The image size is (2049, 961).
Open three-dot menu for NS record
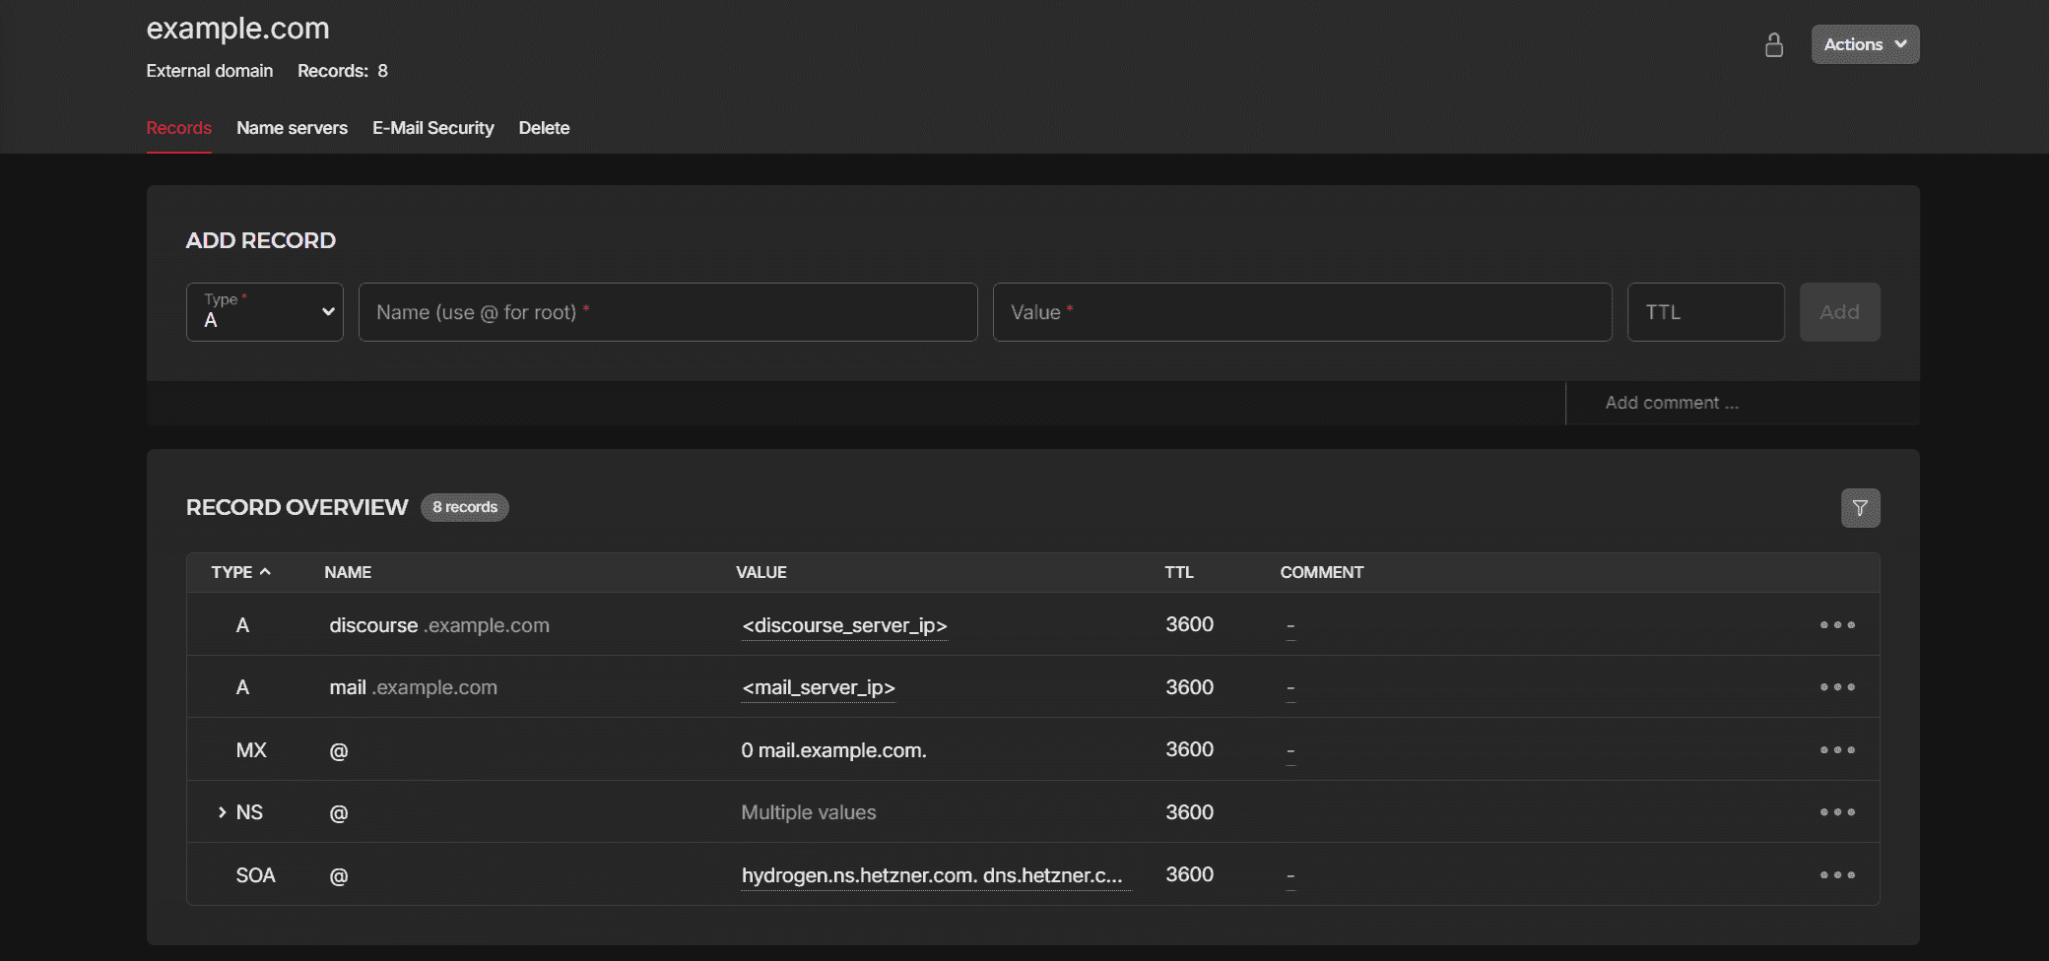coord(1837,812)
